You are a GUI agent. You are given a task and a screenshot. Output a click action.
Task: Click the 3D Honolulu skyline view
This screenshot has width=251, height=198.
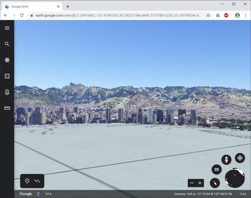point(133,105)
